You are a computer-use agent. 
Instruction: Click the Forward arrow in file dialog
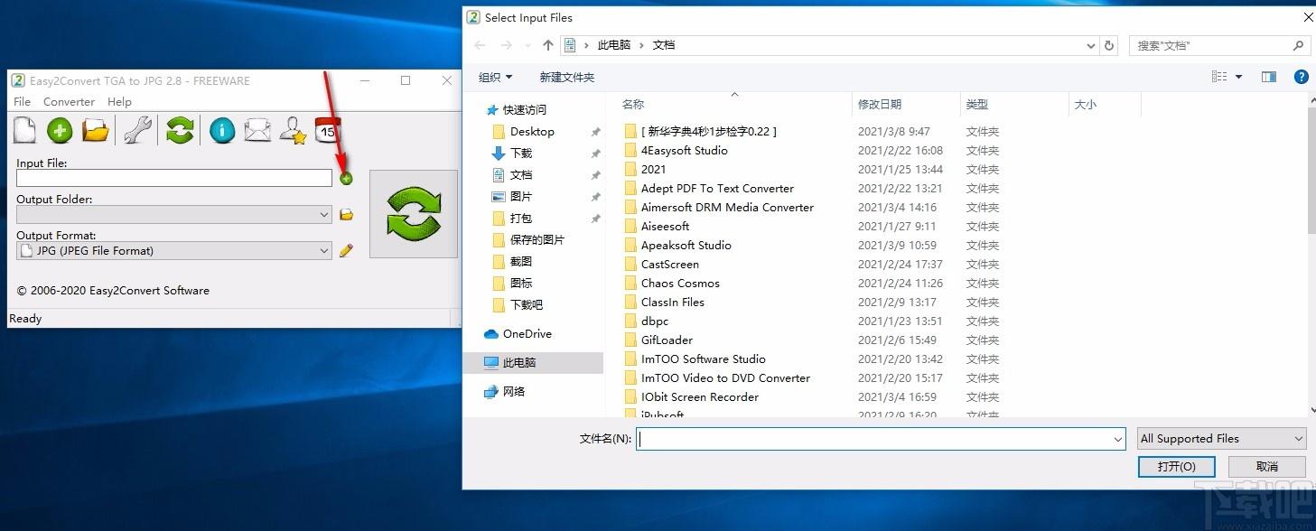tap(507, 45)
